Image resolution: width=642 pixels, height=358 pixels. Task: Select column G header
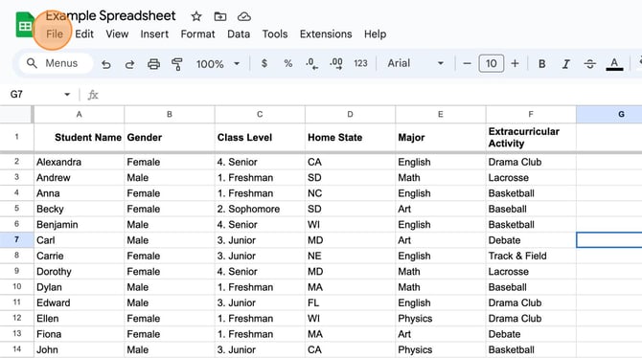608,115
